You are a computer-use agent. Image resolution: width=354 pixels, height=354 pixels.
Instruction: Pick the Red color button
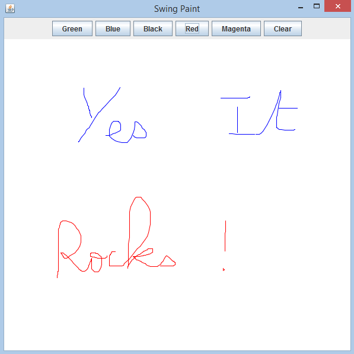[x=192, y=28]
